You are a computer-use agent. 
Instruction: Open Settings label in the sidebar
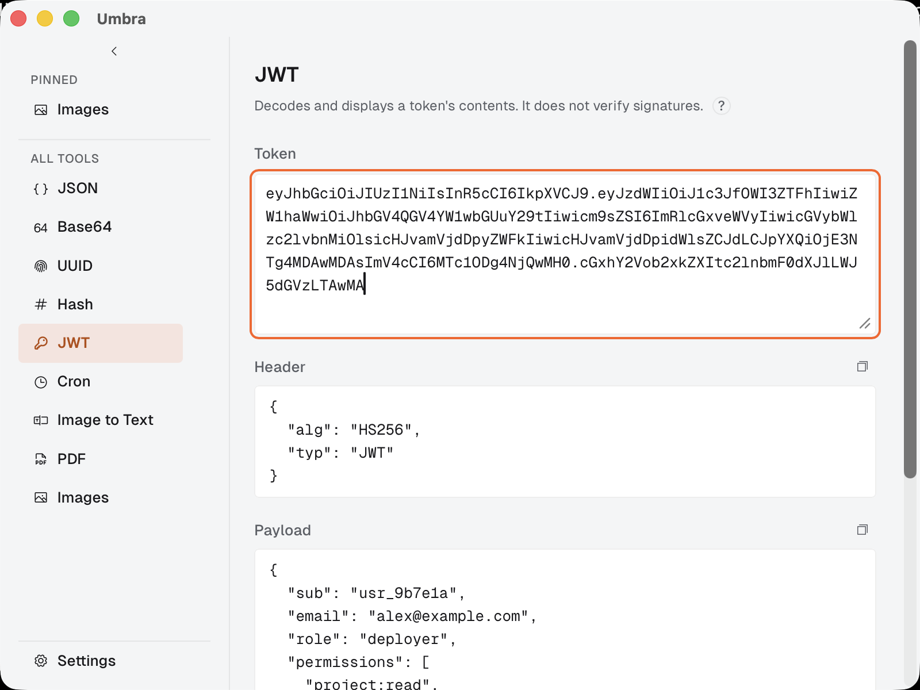pyautogui.click(x=86, y=661)
